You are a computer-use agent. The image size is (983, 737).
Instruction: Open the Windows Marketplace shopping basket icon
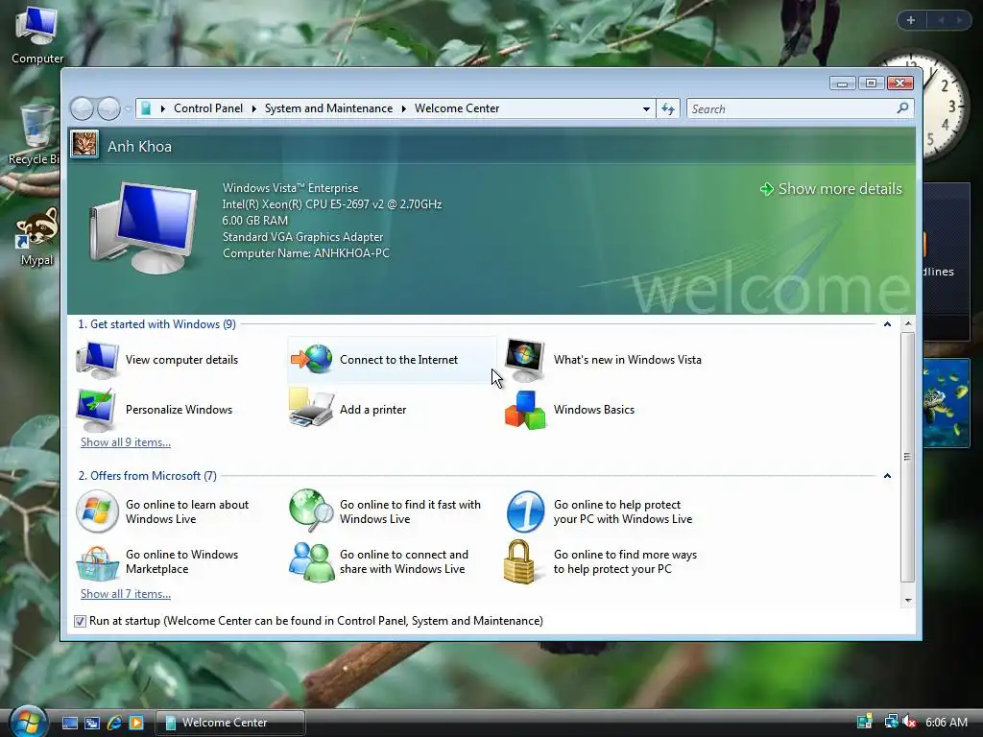pyautogui.click(x=97, y=562)
